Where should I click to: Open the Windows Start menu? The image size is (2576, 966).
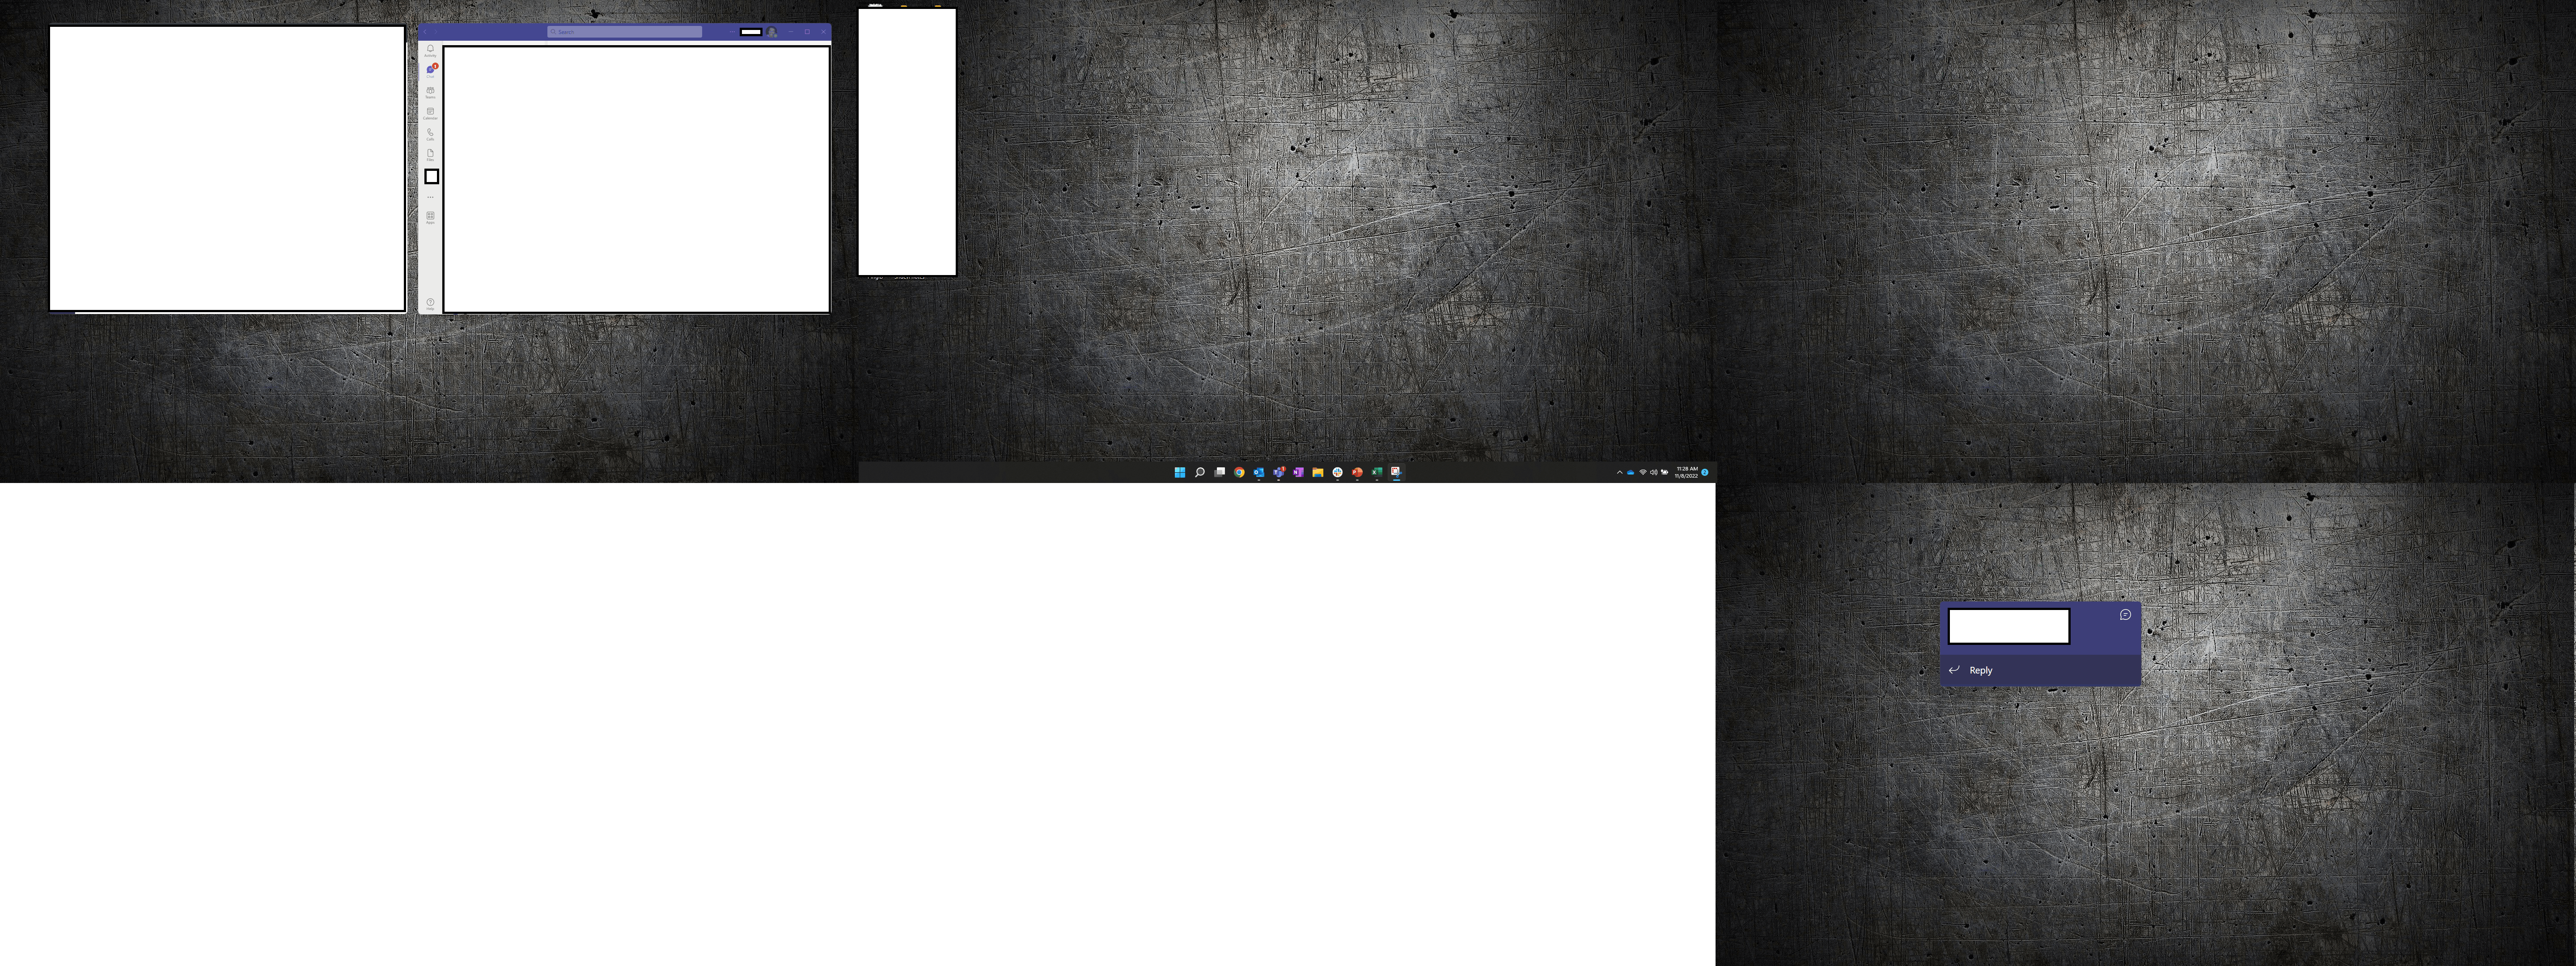click(x=1180, y=472)
